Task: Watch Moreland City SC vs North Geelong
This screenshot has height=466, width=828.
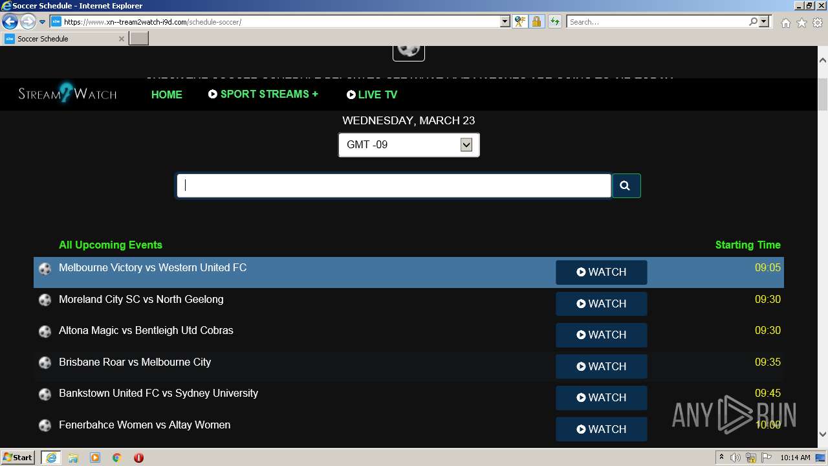Action: 601,304
